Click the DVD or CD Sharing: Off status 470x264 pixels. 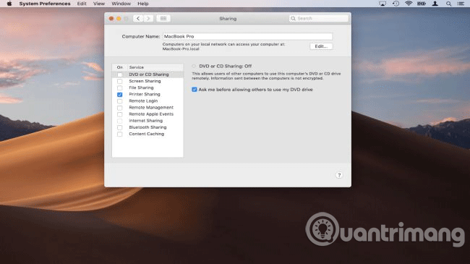[225, 66]
